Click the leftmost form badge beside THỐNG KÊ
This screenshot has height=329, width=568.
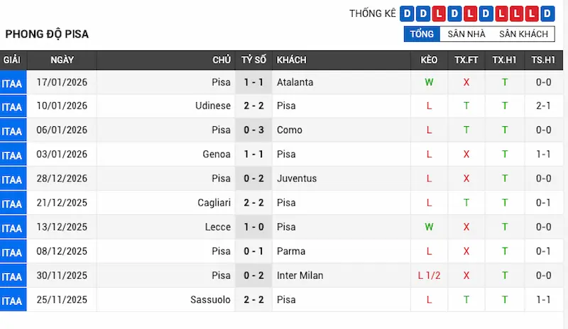pos(406,13)
